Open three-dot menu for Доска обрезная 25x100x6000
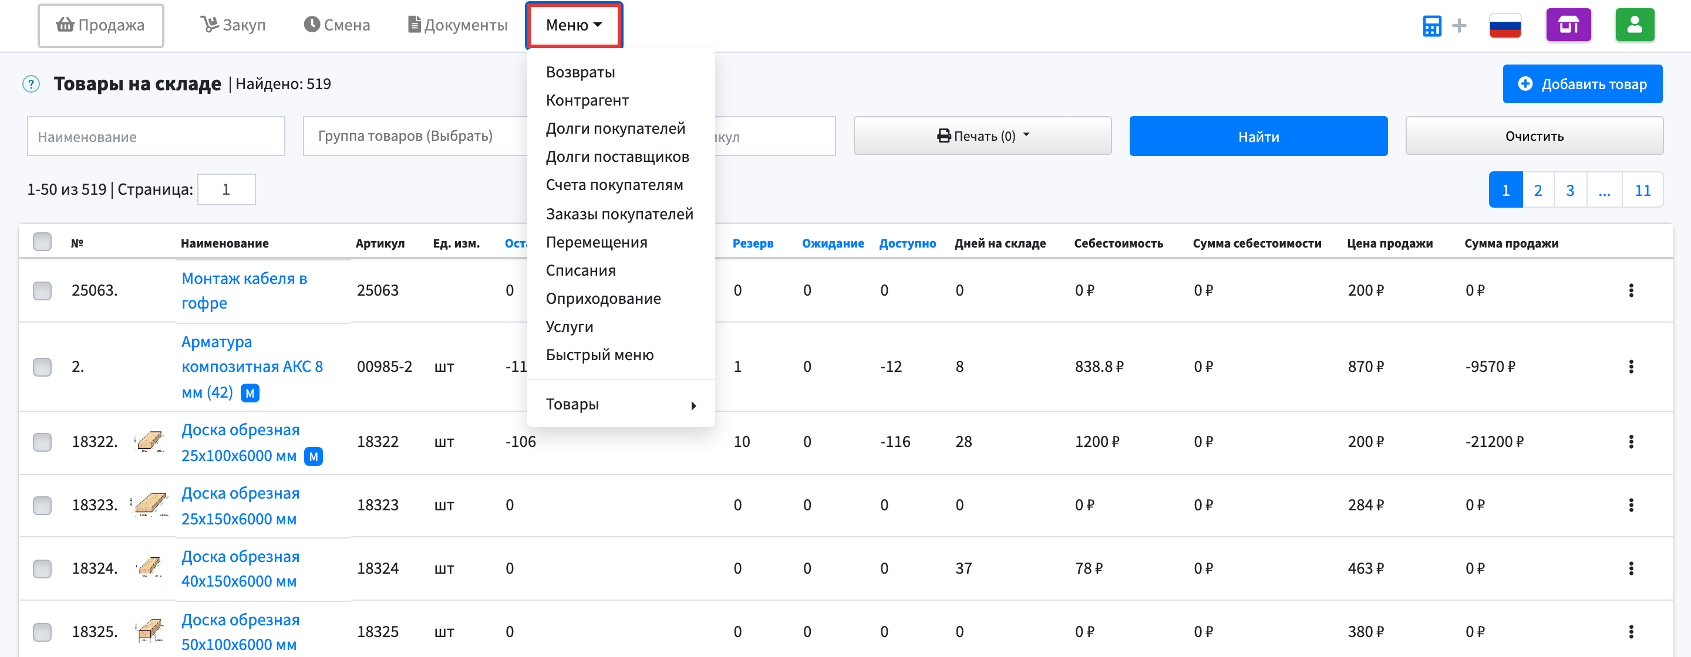1691x657 pixels. coord(1631,442)
